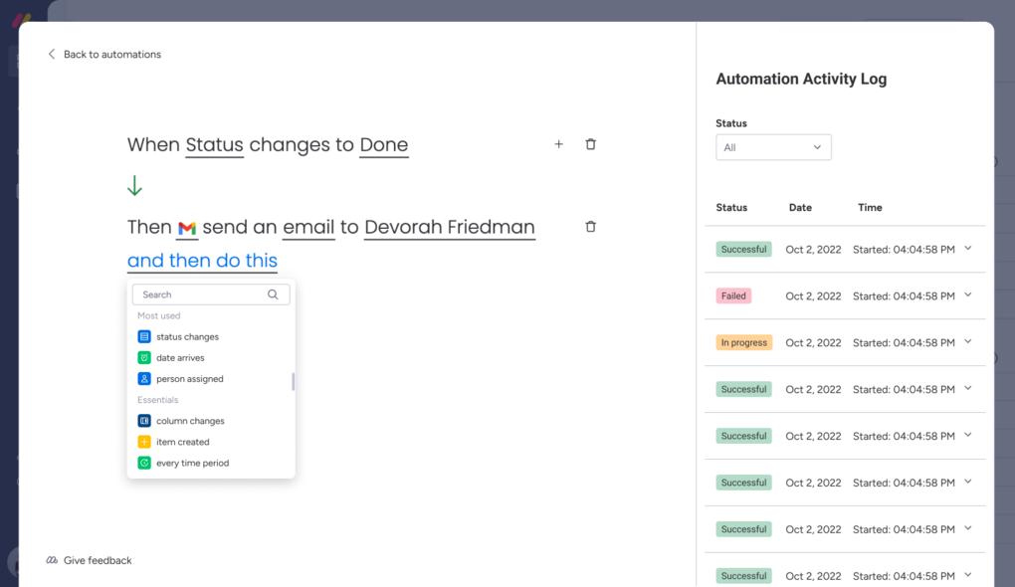
Task: Add a condition with the plus icon
Action: (x=558, y=144)
